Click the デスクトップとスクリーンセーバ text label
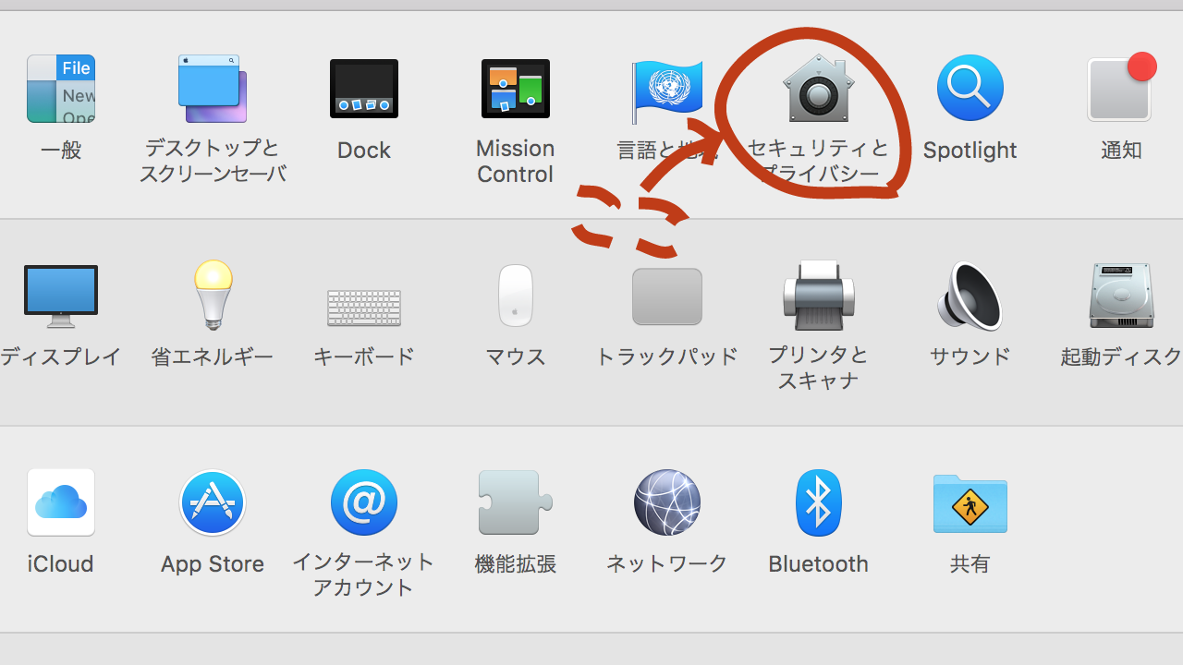This screenshot has width=1183, height=665. 213,162
